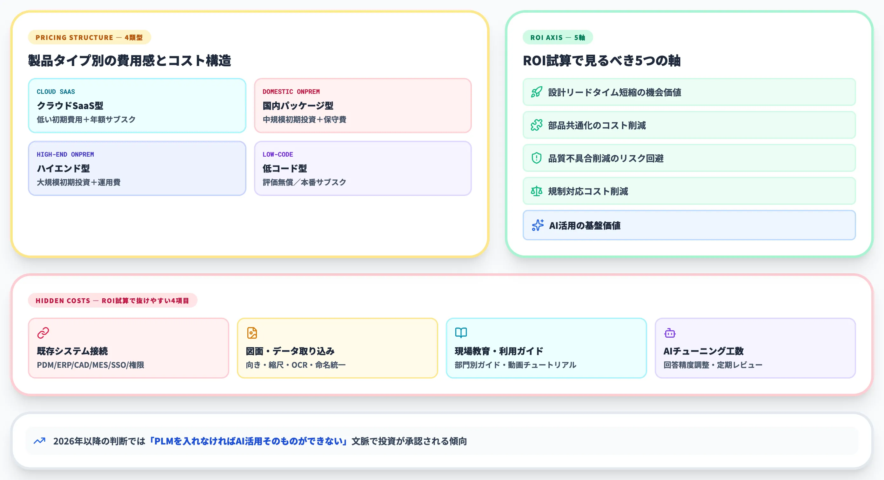
Task: Click the ハイエンド型 card title
Action: click(63, 168)
